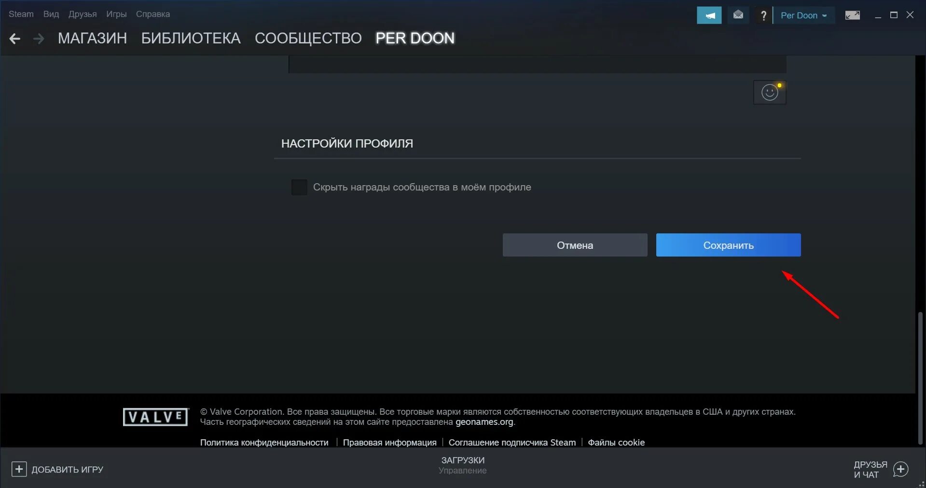Go back with the left arrow
This screenshot has width=926, height=488.
[15, 39]
